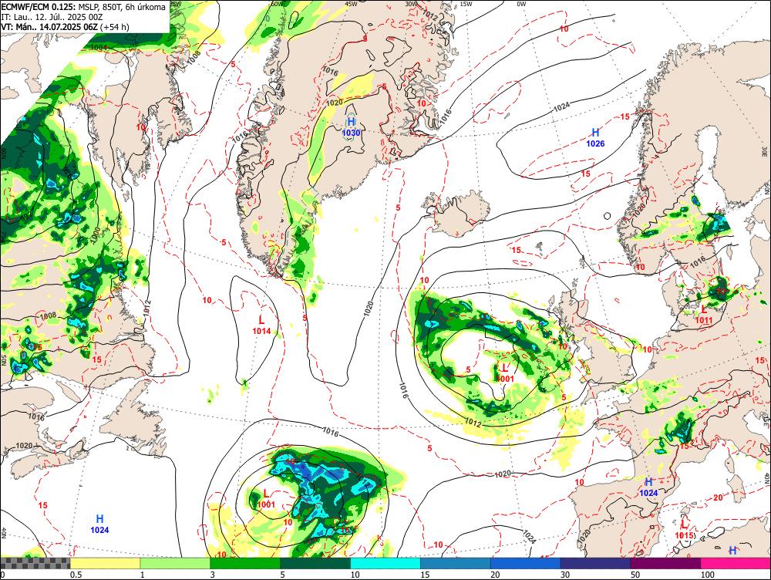
Task: Click the L 1001 low marker in southern Atlantic
Action: pyautogui.click(x=266, y=499)
